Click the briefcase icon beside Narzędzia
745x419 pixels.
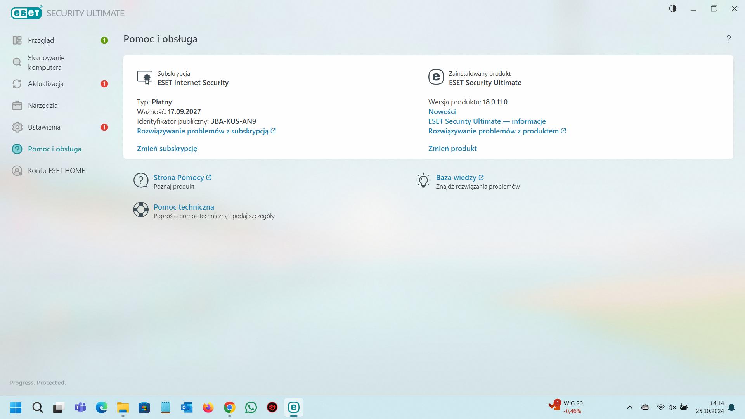point(17,106)
